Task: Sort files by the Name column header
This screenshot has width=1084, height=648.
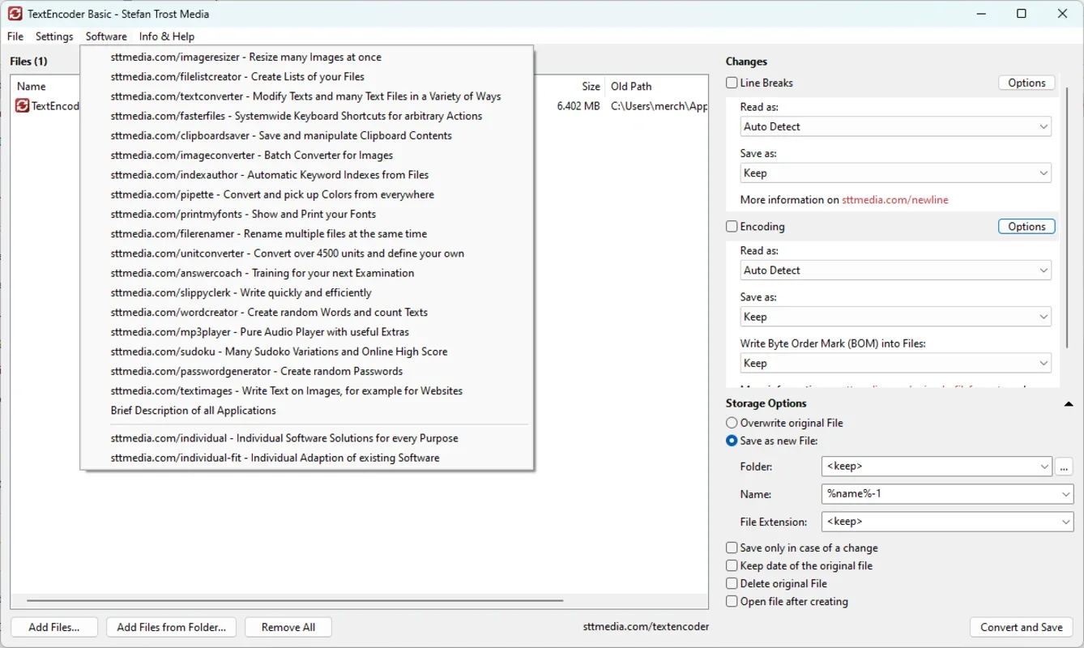Action: 32,87
